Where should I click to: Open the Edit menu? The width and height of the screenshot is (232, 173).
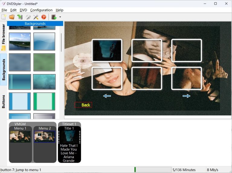(x=13, y=10)
